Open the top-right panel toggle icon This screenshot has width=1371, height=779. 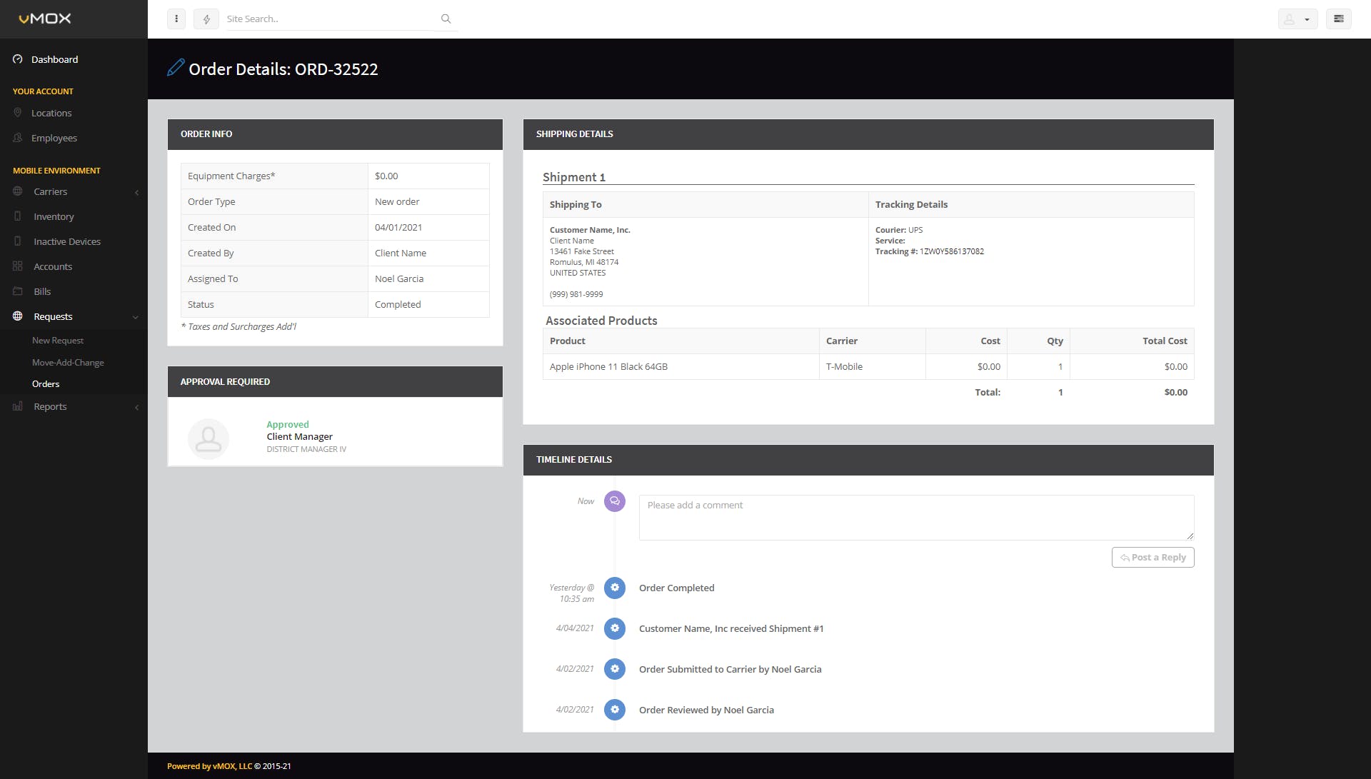[x=1338, y=19]
